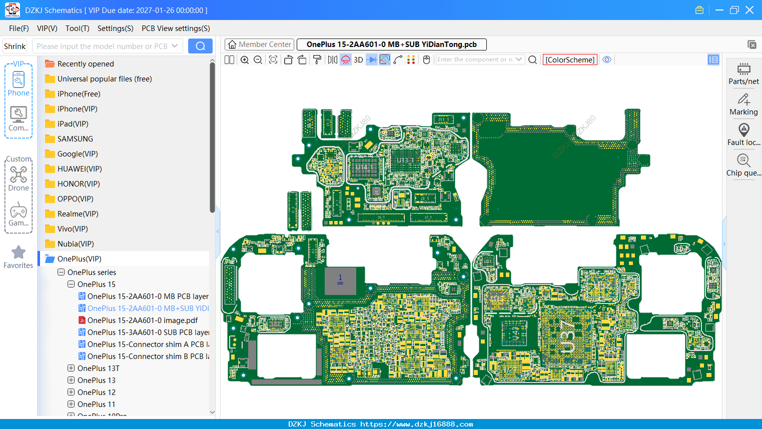Expand the OnePlus 13 node
This screenshot has width=762, height=429.
click(x=71, y=380)
